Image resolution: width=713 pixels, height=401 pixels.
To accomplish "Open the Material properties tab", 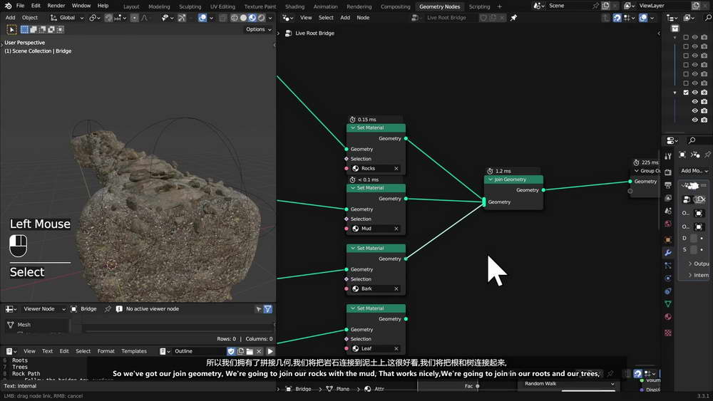I will [x=668, y=317].
